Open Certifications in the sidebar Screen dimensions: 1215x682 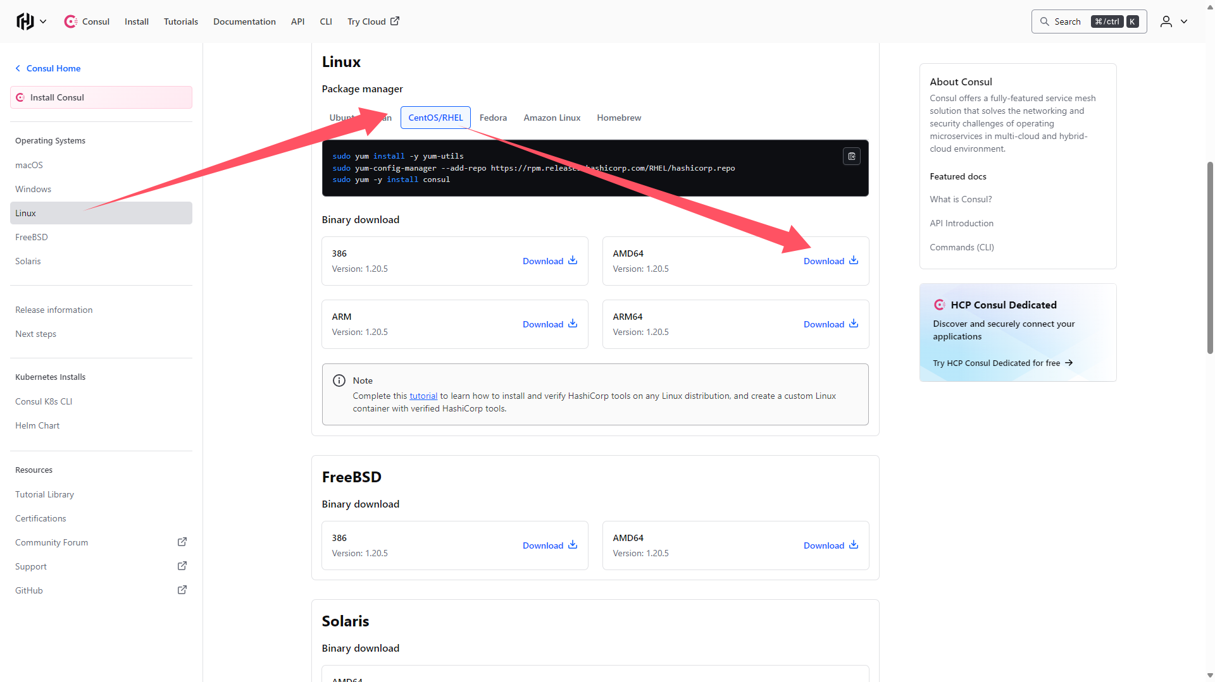pyautogui.click(x=40, y=518)
